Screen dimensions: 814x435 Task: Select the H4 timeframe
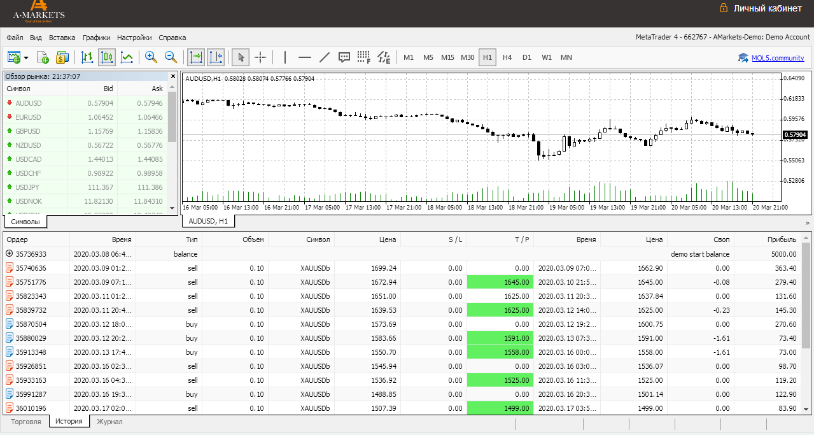click(x=507, y=57)
